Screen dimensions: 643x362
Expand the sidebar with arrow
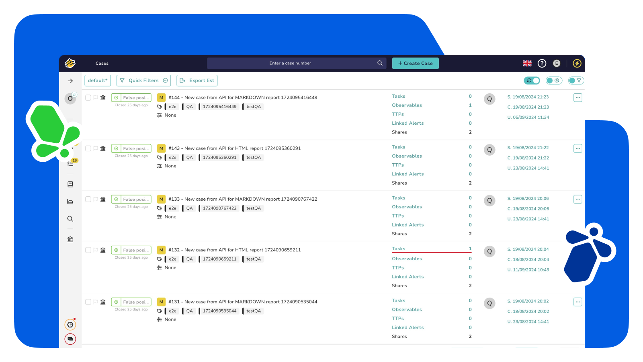(70, 81)
